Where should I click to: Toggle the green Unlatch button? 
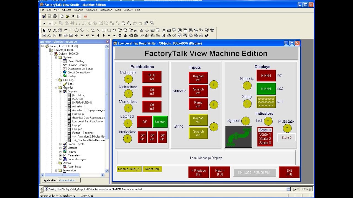tap(160, 122)
